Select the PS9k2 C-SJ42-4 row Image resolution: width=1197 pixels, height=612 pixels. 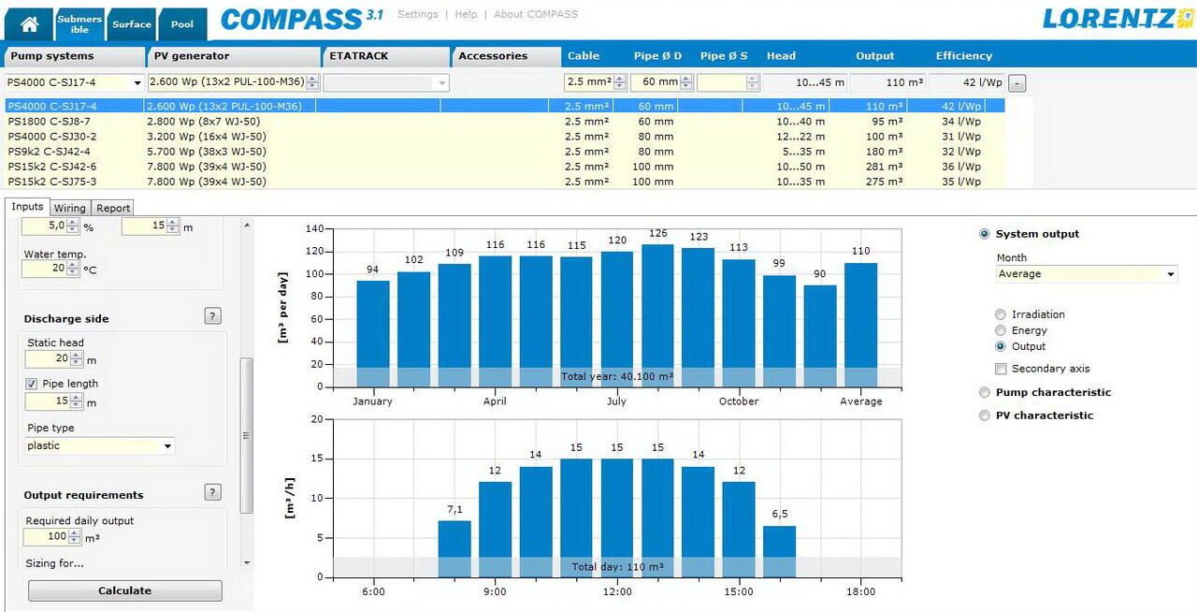click(505, 152)
